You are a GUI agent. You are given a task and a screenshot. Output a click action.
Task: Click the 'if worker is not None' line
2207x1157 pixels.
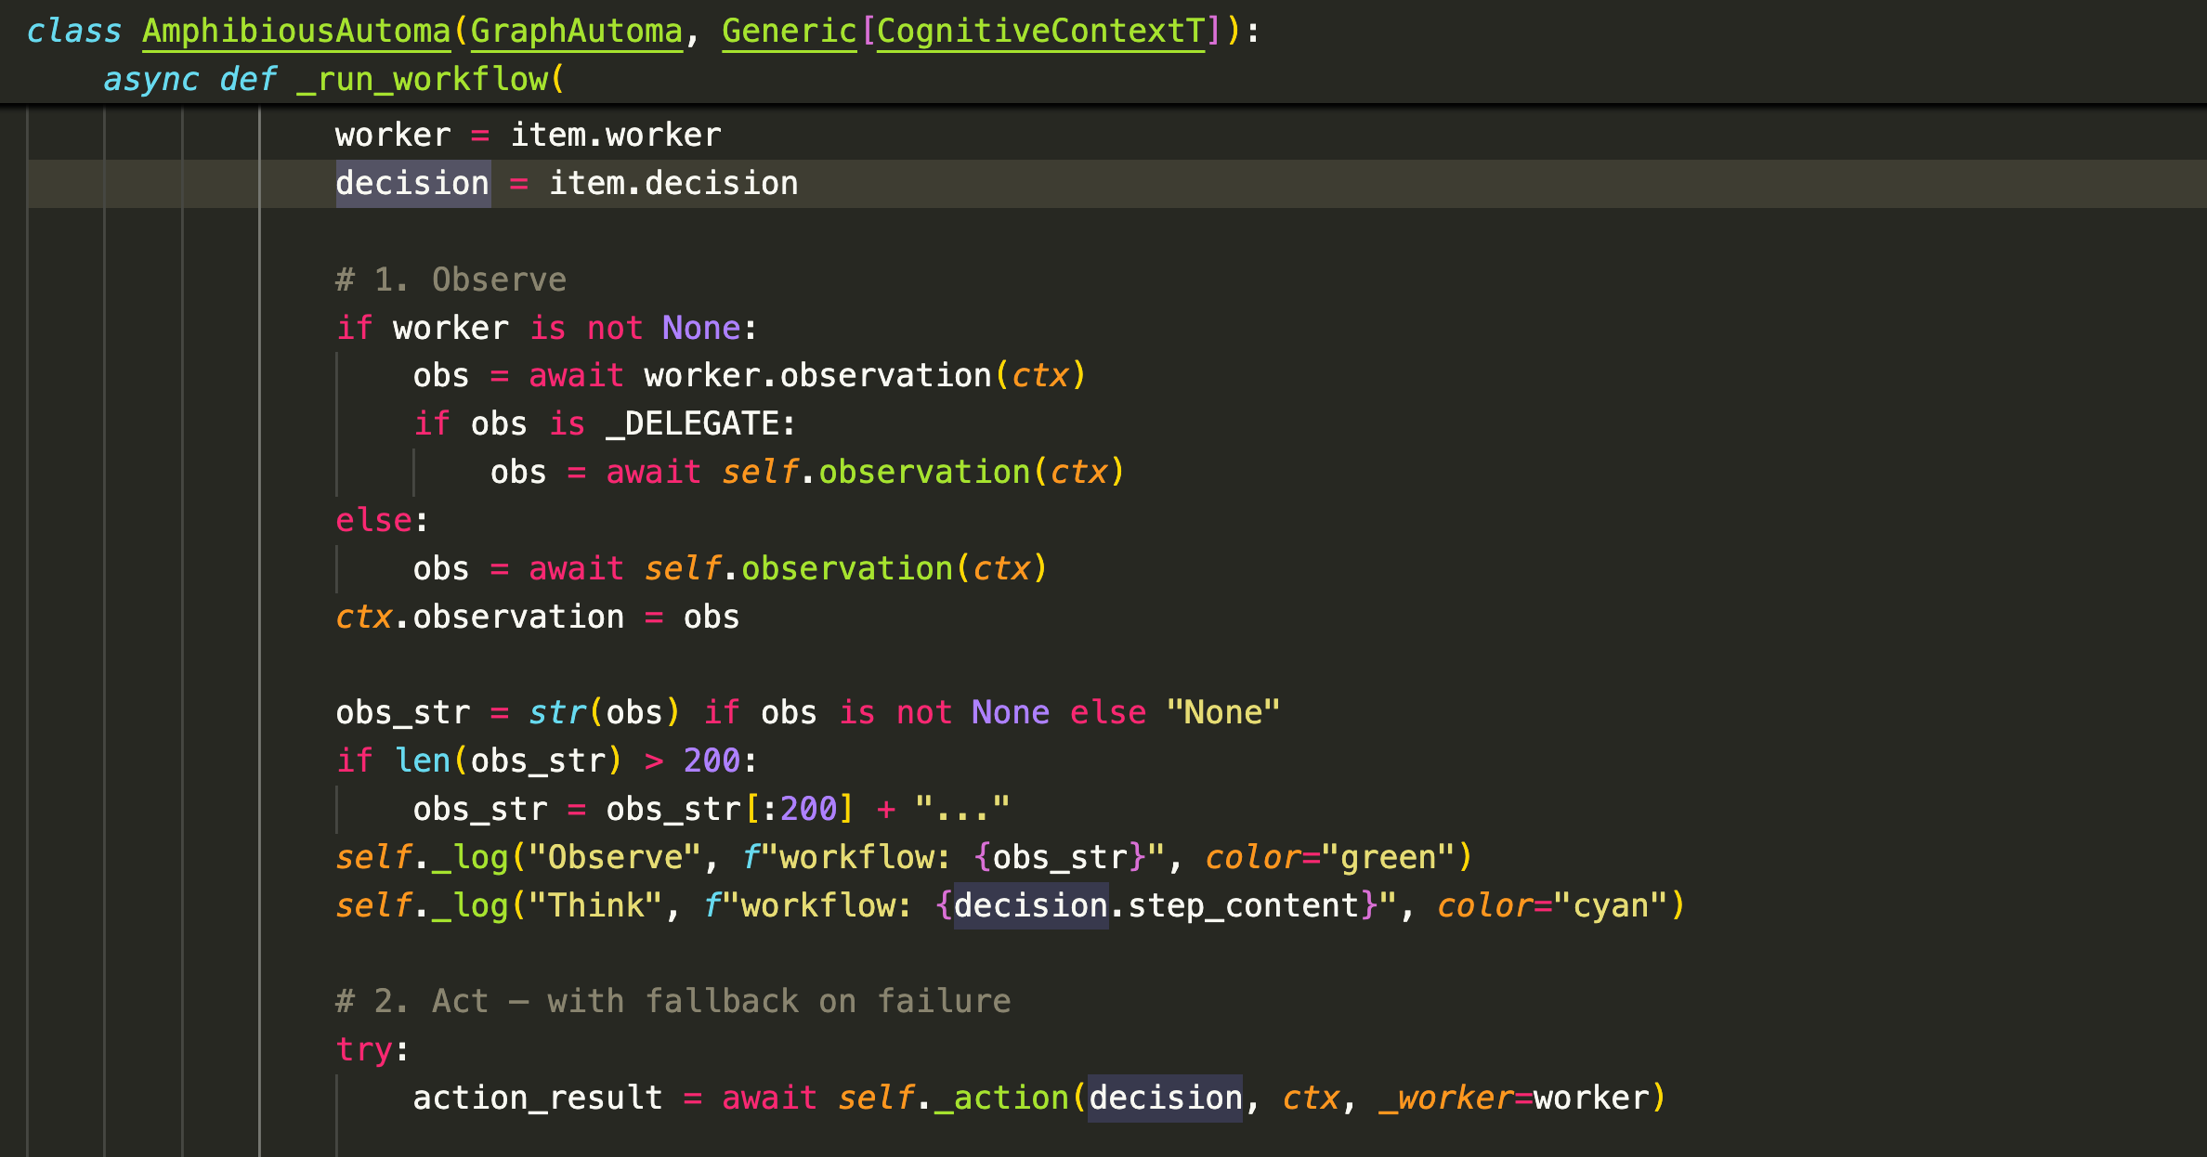[546, 328]
